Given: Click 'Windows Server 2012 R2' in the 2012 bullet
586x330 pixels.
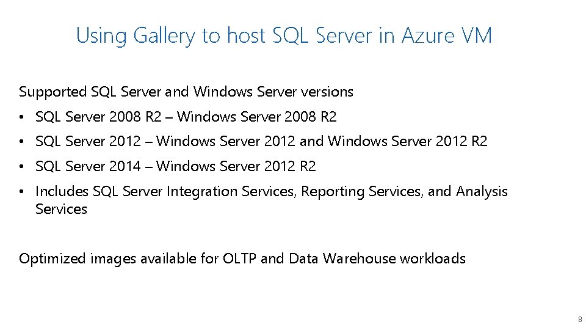Looking at the screenshot, I should (407, 141).
